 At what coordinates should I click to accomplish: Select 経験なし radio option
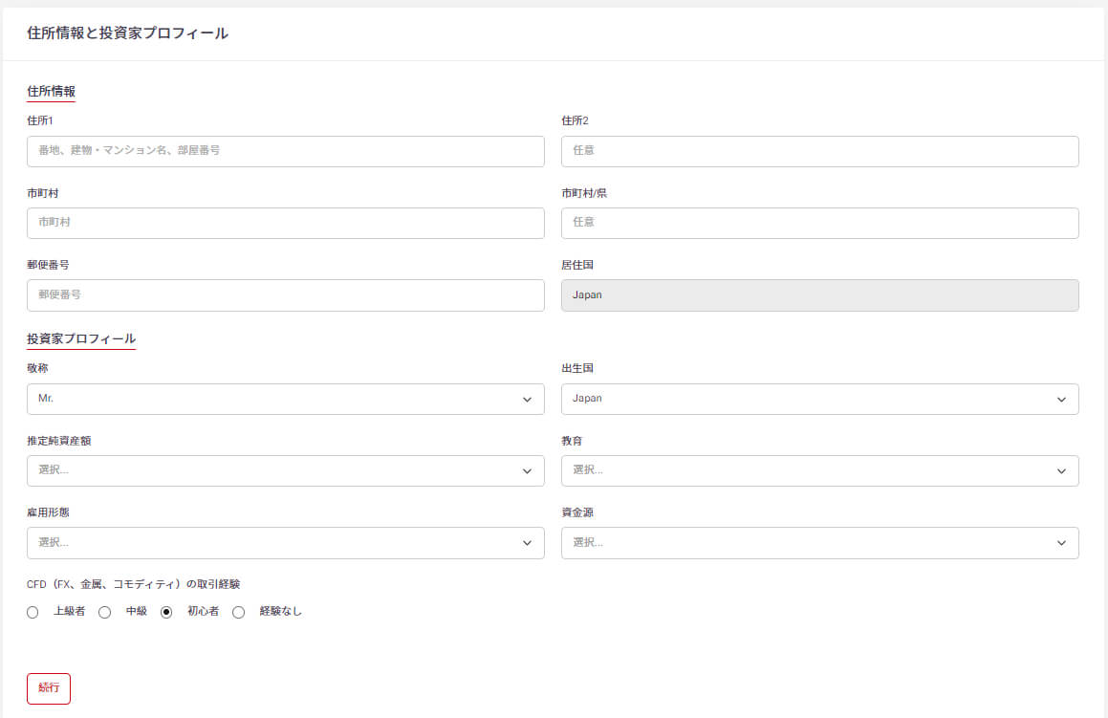click(x=239, y=612)
